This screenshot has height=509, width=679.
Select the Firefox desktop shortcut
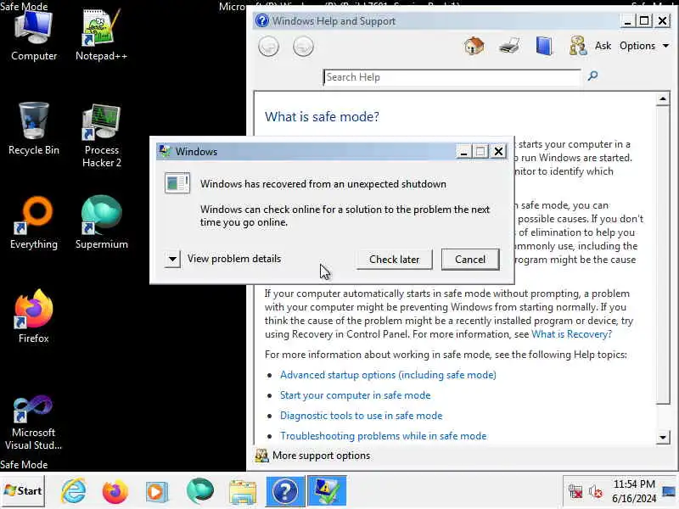(34, 316)
